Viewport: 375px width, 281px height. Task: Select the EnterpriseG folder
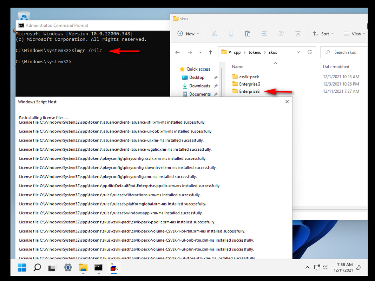(x=246, y=84)
